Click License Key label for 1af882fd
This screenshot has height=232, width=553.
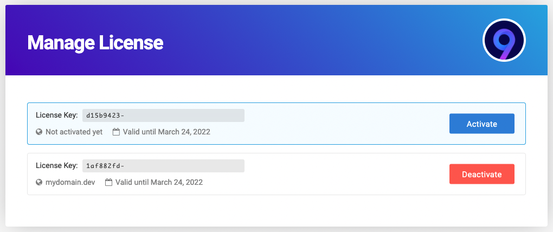pyautogui.click(x=57, y=166)
